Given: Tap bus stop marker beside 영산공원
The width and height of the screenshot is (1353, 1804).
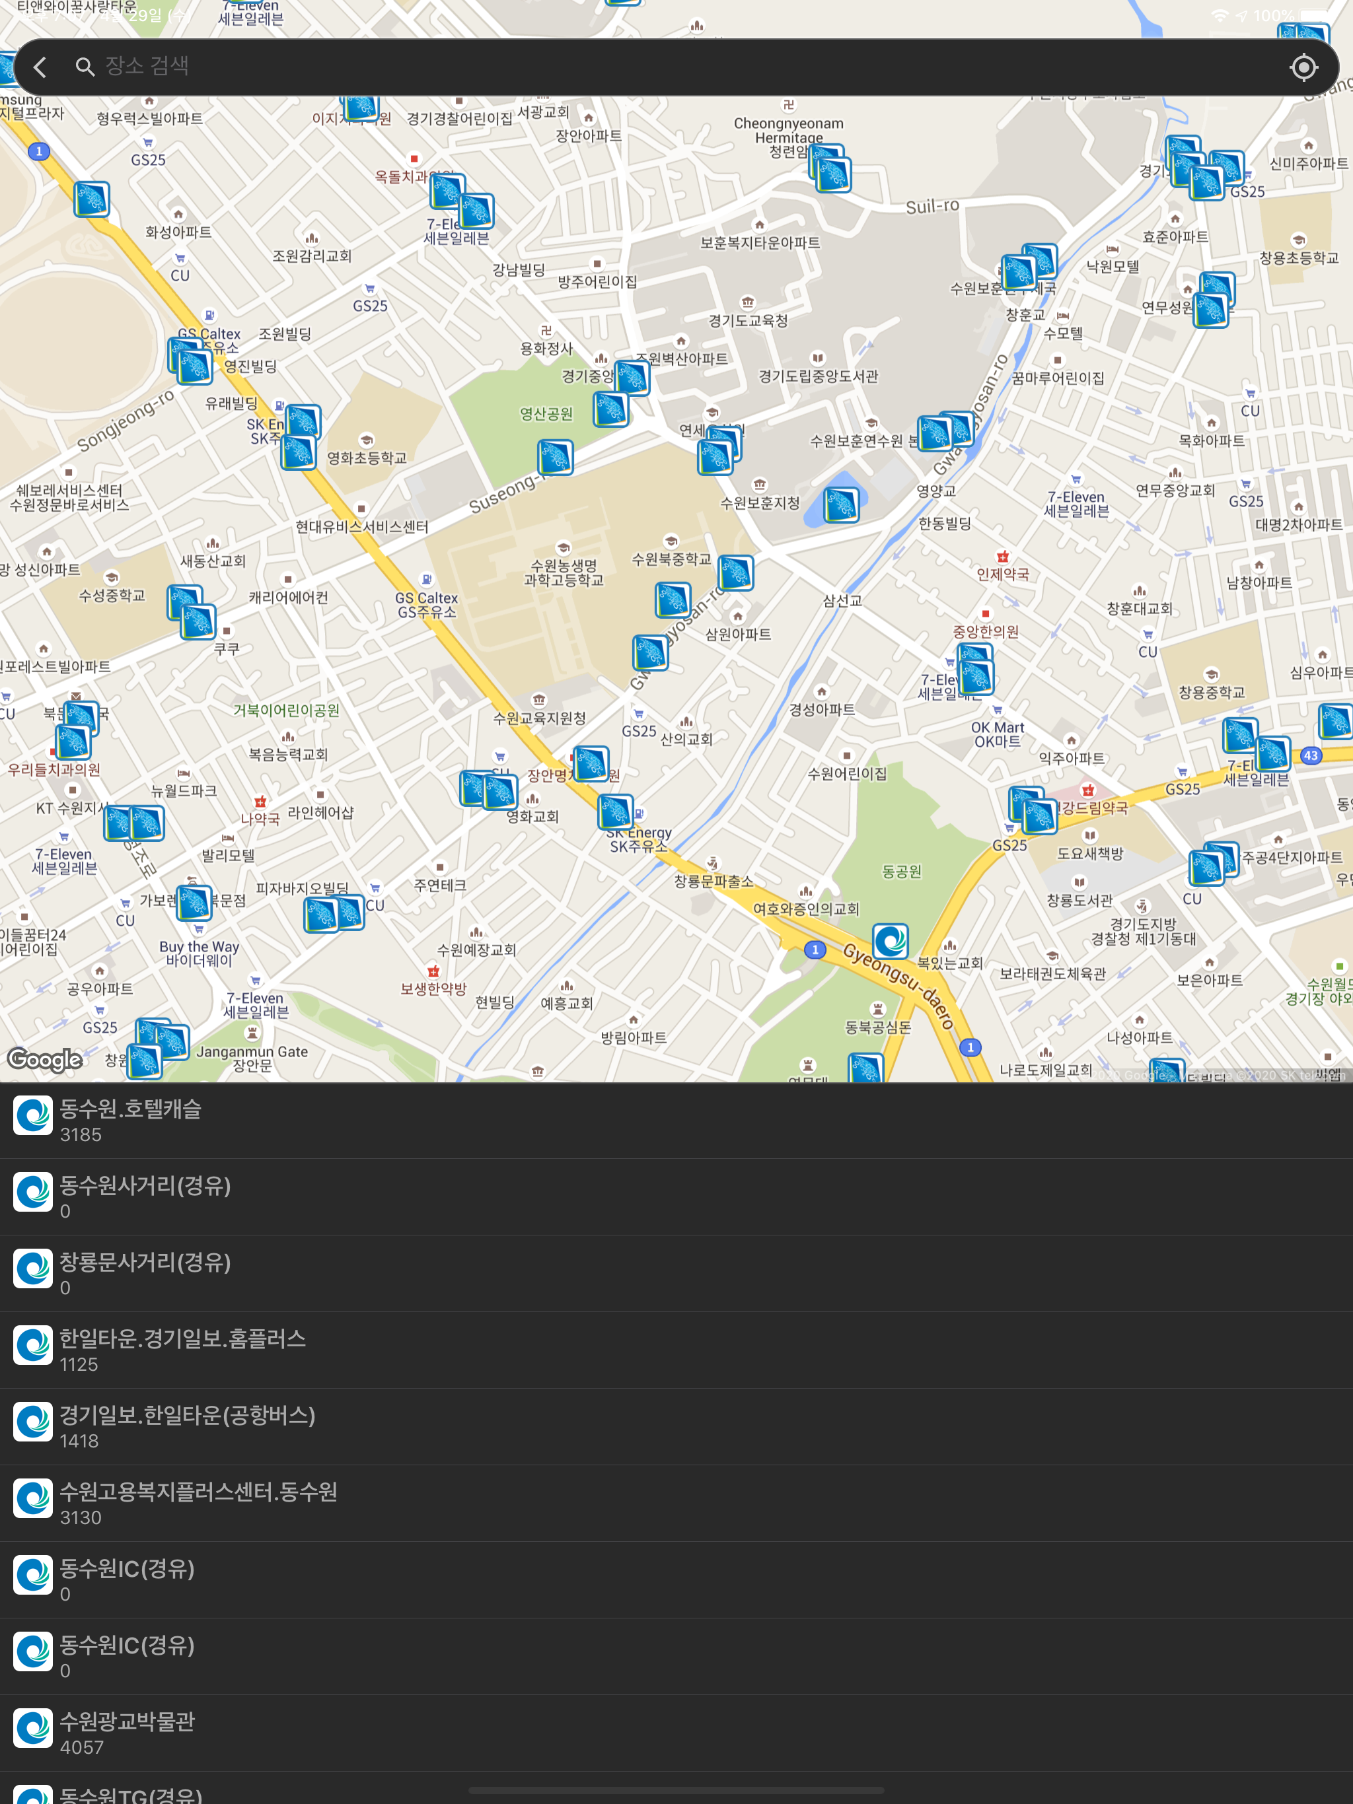Looking at the screenshot, I should 610,409.
